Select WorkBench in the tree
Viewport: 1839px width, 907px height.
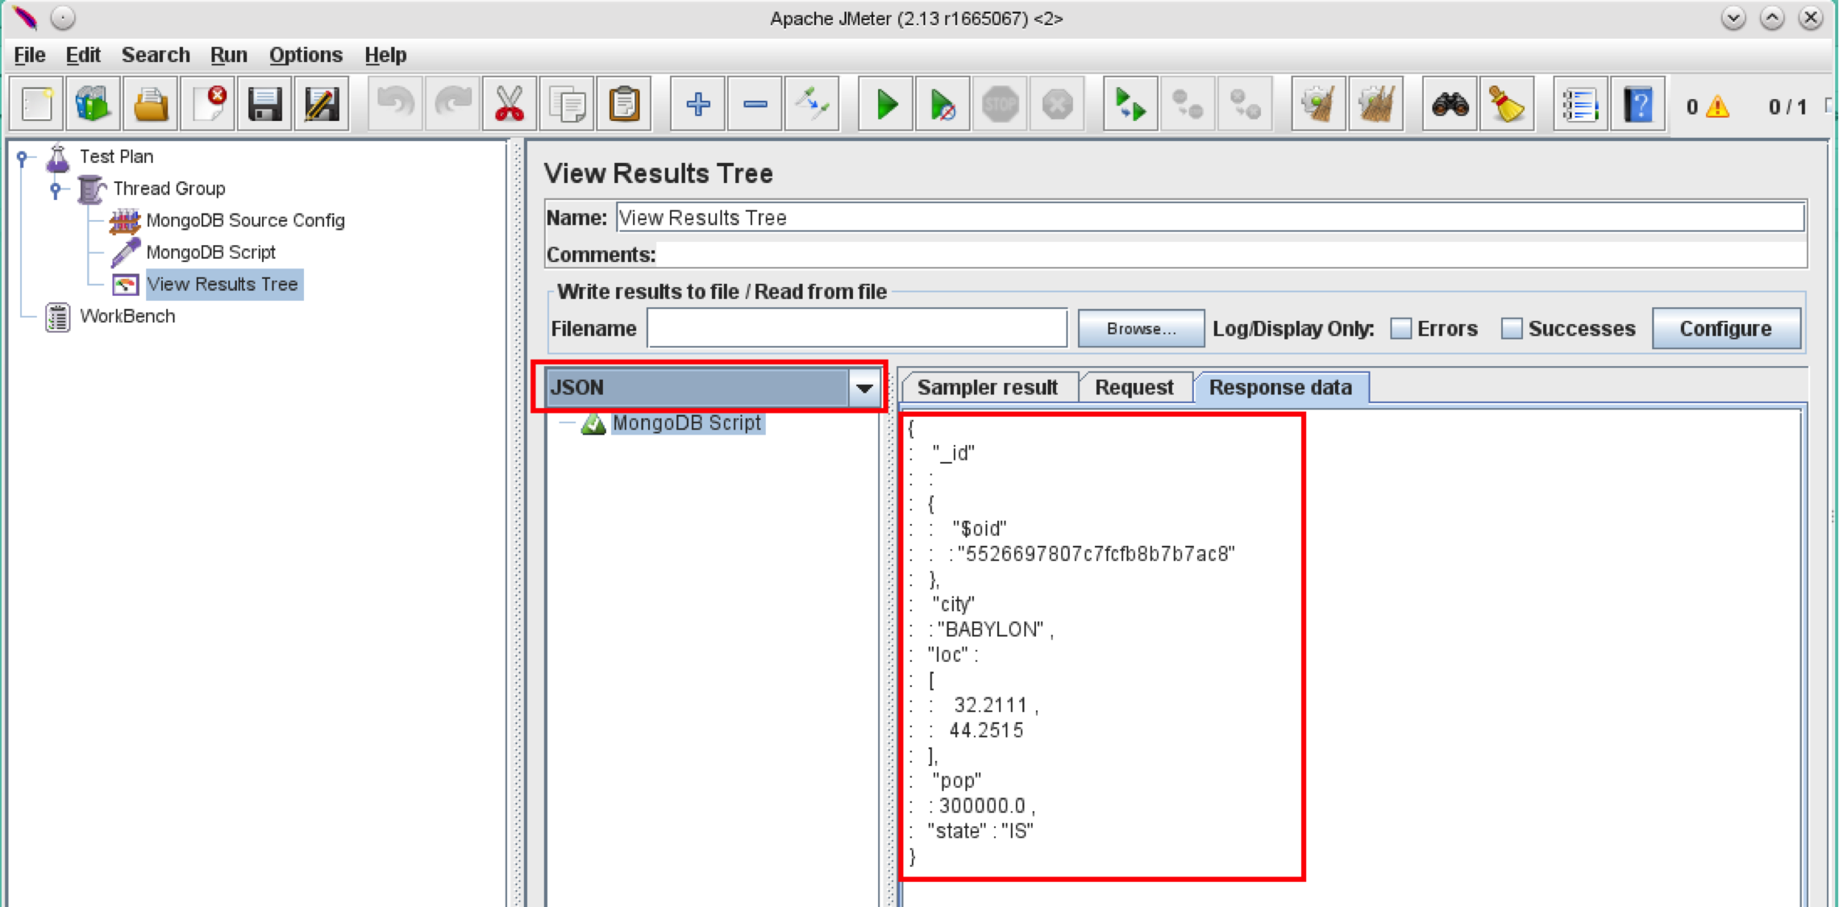click(127, 316)
